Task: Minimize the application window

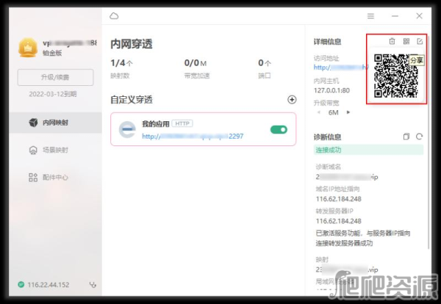Action: click(x=395, y=16)
